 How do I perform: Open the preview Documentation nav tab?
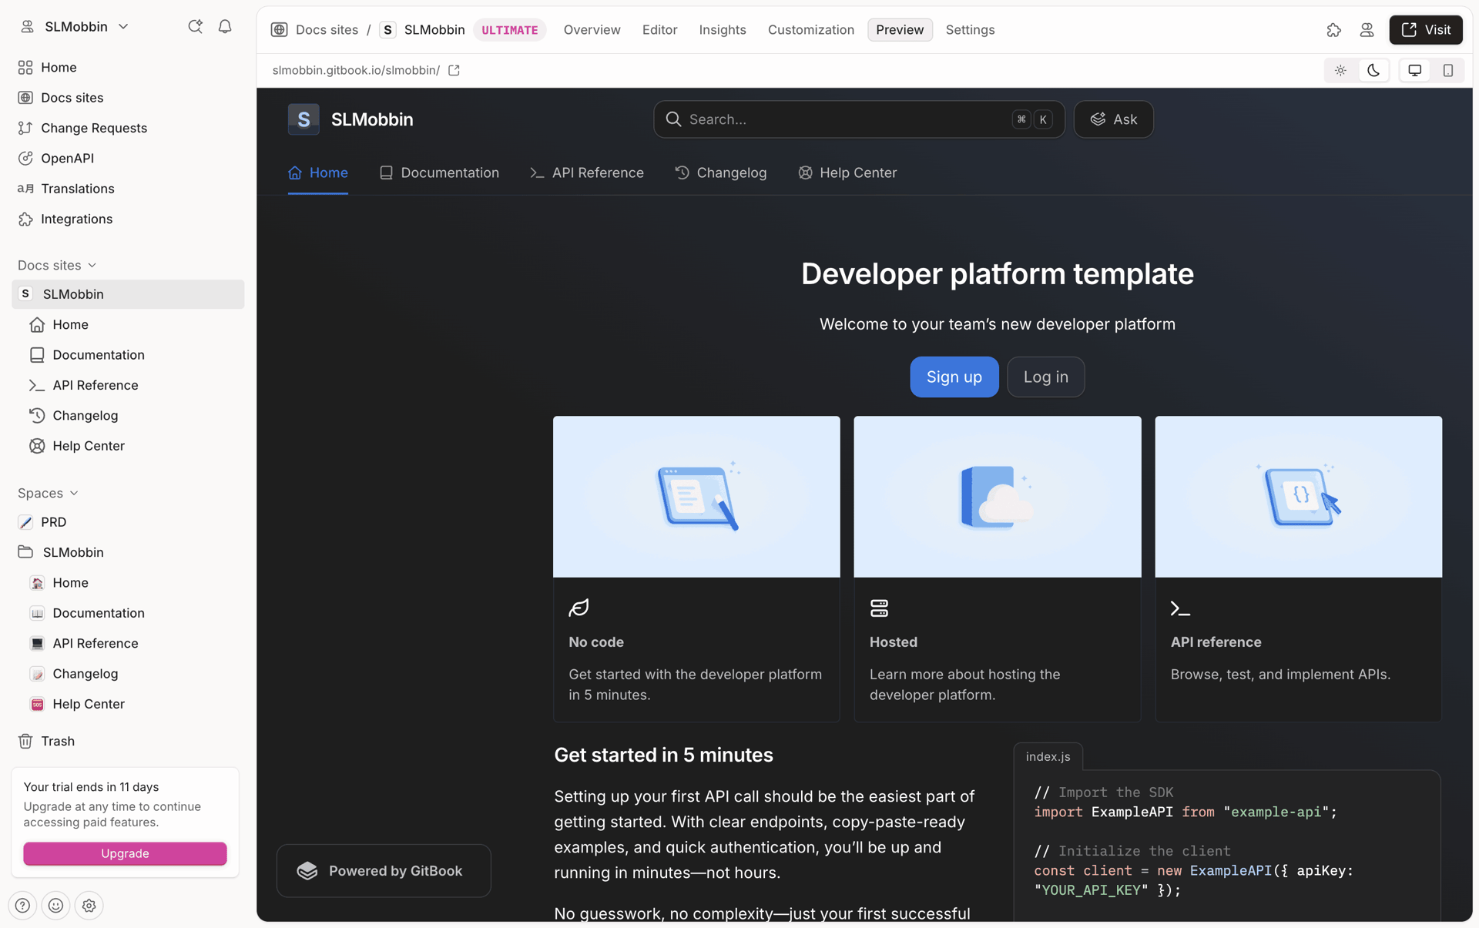click(439, 173)
